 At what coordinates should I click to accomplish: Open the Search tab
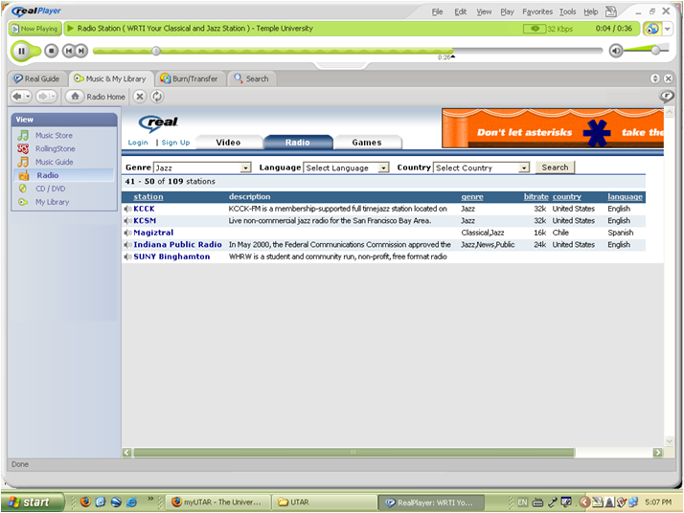tap(252, 78)
